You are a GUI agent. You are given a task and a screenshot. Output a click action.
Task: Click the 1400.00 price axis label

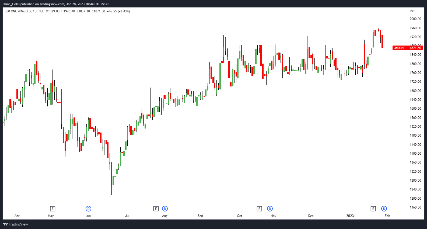click(x=415, y=154)
